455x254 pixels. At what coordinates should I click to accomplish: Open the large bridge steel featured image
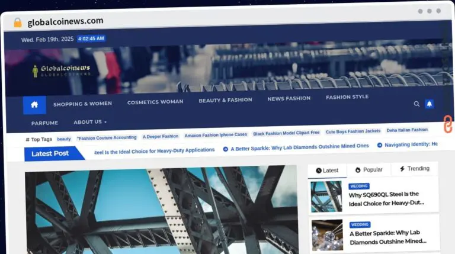162,211
